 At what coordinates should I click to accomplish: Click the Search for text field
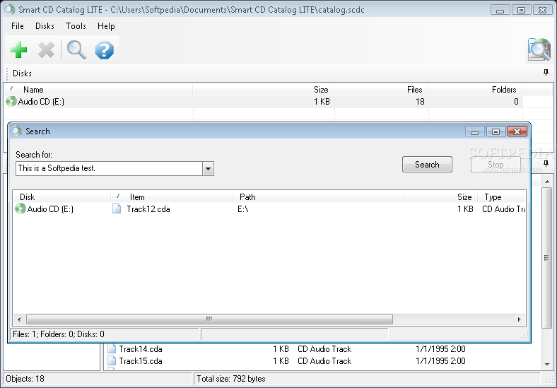point(109,168)
